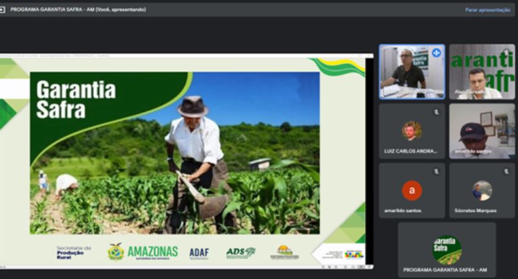The width and height of the screenshot is (518, 279).
Task: Click muted microphone icon on Luiz Carlos tile
Action: click(x=436, y=112)
